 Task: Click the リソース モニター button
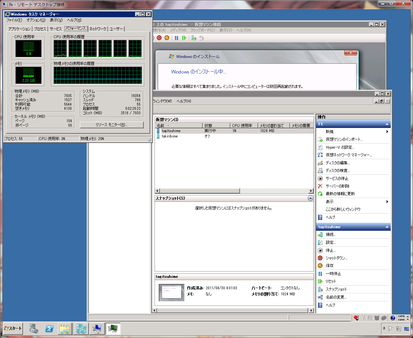112,125
